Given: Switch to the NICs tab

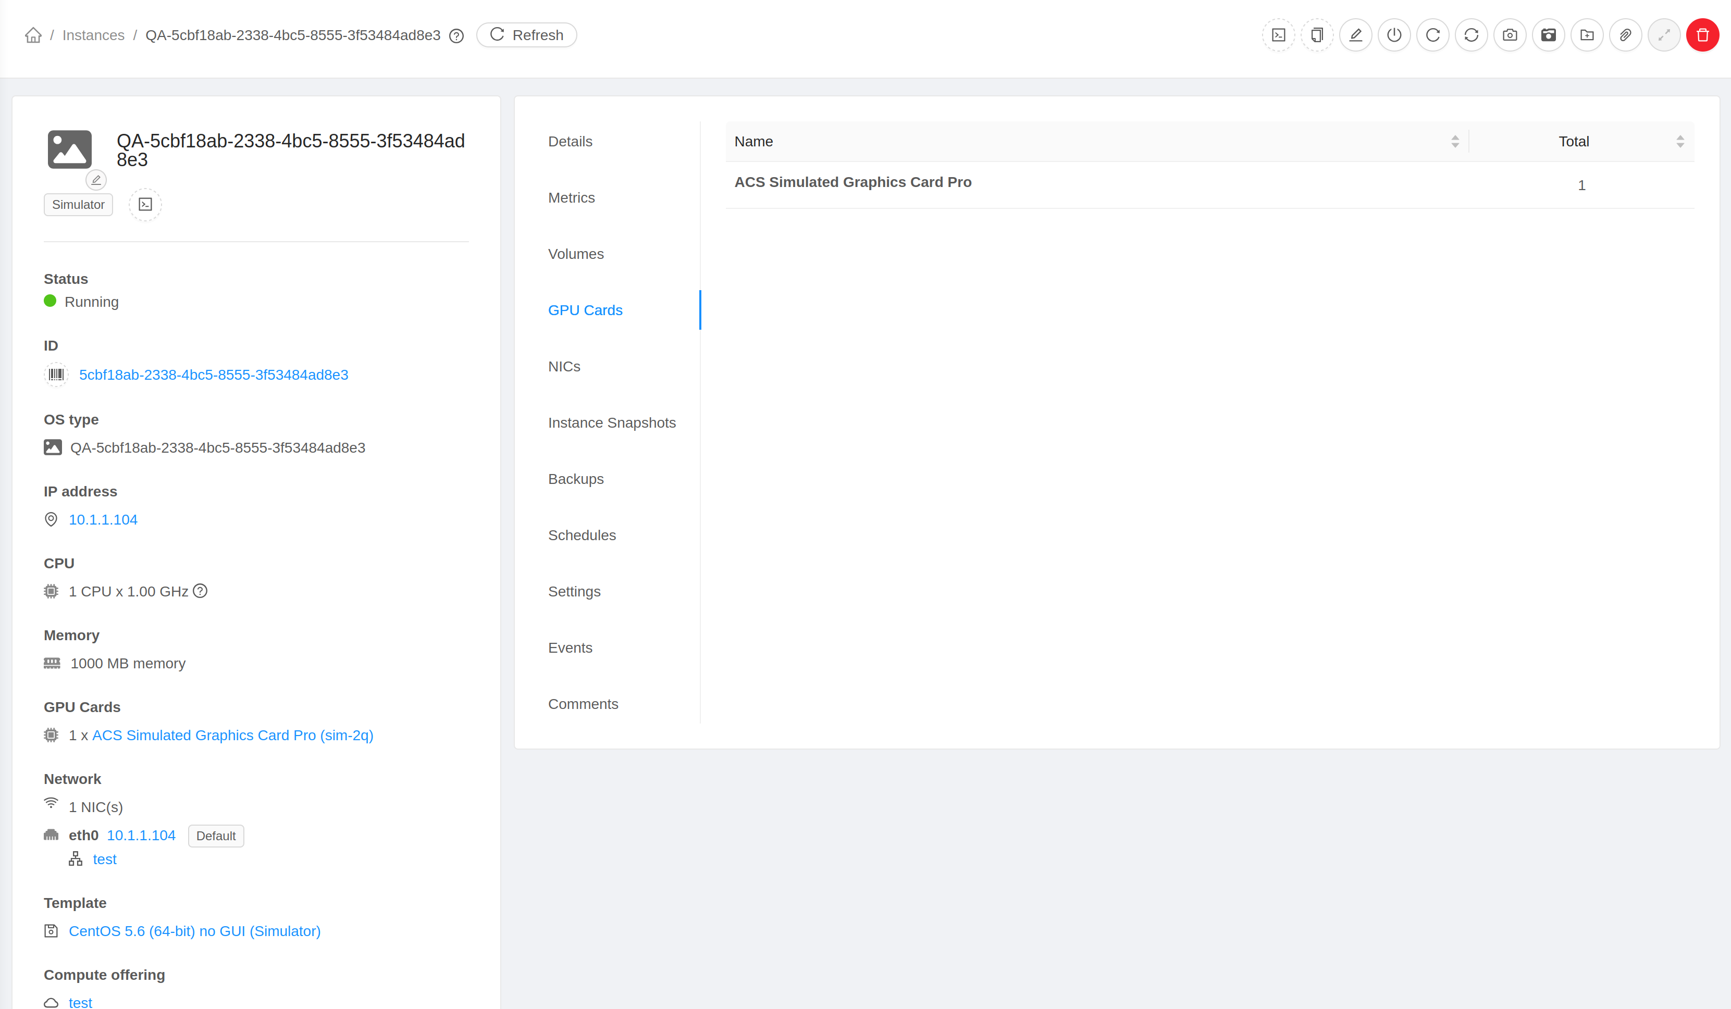Looking at the screenshot, I should [x=565, y=367].
